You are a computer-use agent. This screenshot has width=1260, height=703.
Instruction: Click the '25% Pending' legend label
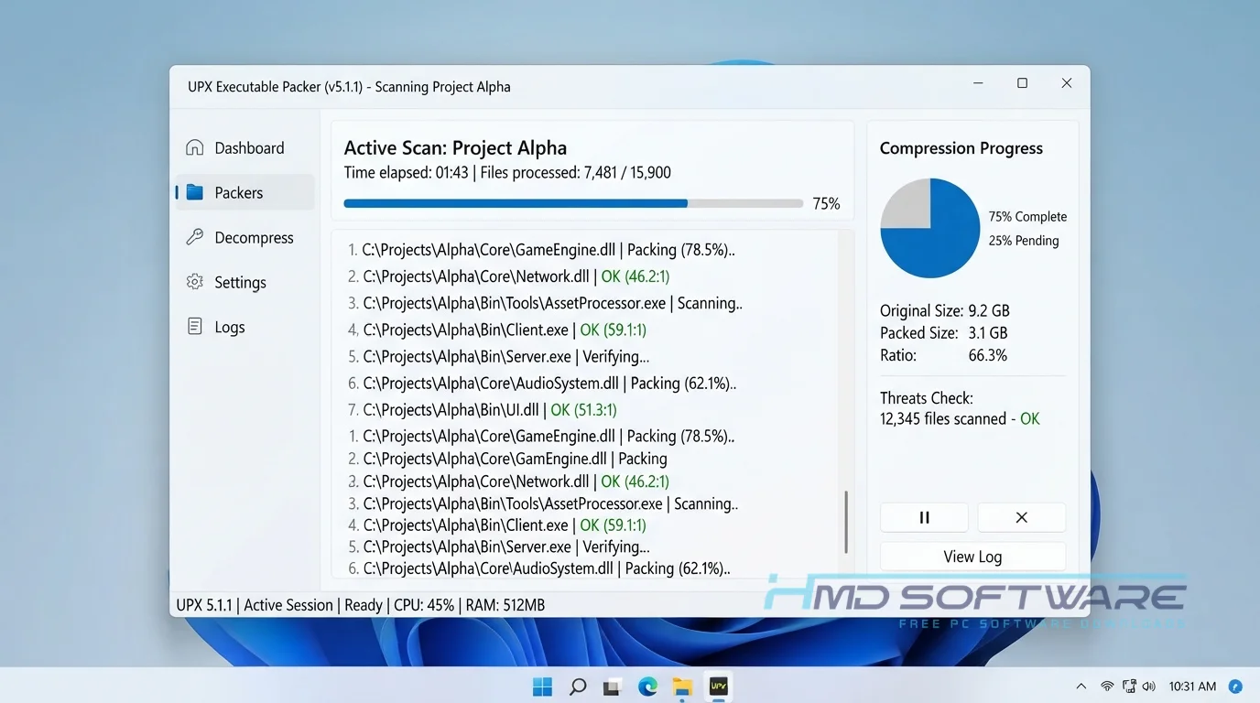1024,241
